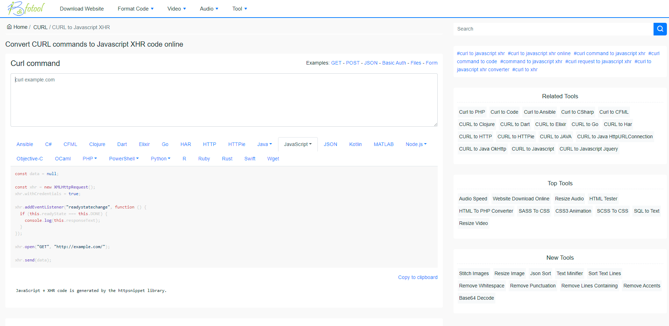The width and height of the screenshot is (669, 326).
Task: Click the CURL breadcrumb link
Action: click(40, 27)
